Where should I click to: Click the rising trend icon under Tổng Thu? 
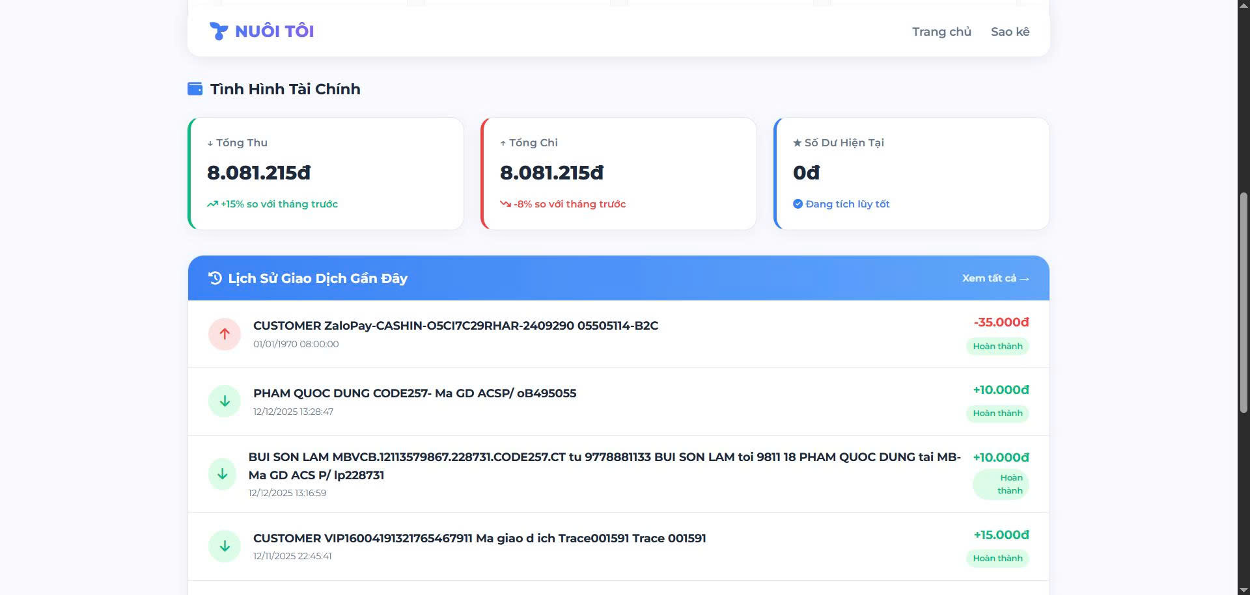point(212,204)
